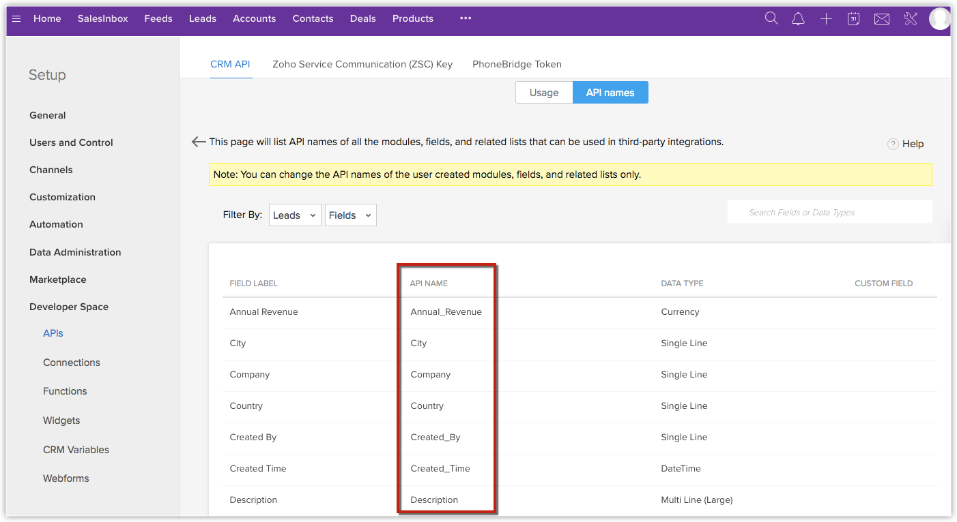Click the search magnifier icon
Screen dimensions: 957x522
coord(771,18)
